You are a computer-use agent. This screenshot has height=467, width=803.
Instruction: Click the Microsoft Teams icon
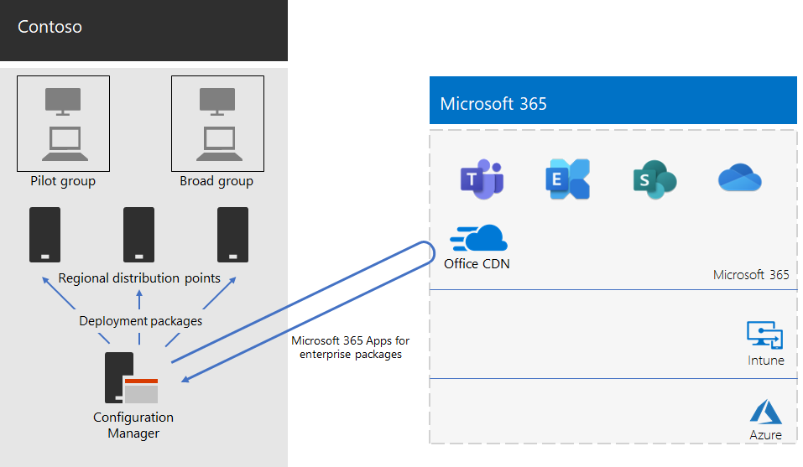click(x=482, y=179)
